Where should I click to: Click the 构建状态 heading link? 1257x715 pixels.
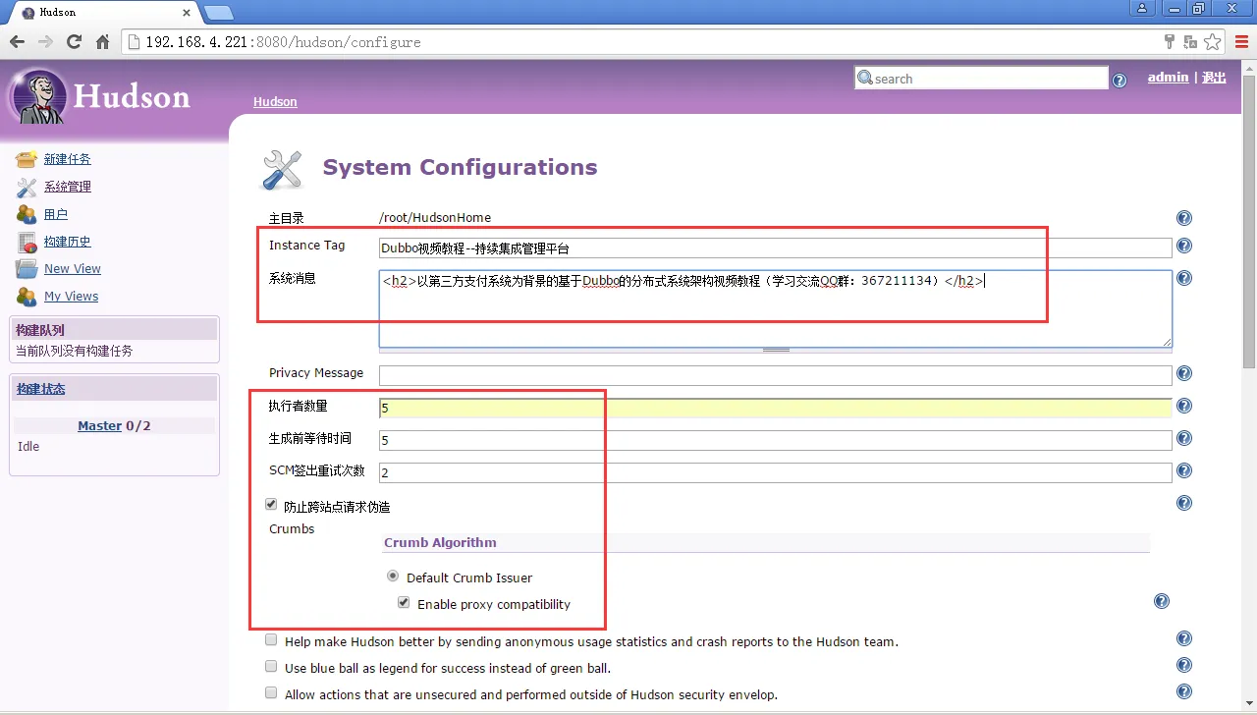(40, 389)
